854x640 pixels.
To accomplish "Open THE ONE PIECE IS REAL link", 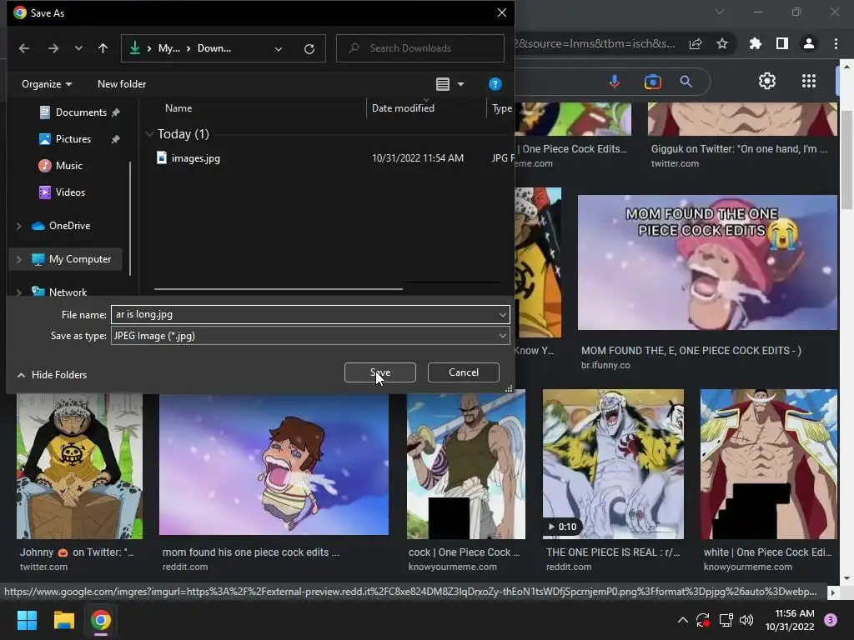I will tap(613, 552).
